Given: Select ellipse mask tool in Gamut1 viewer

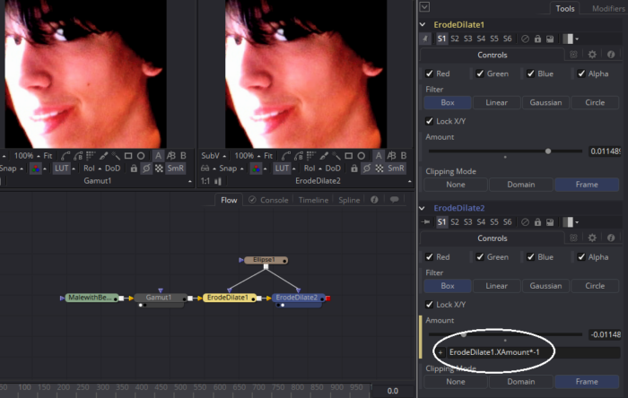Looking at the screenshot, I should pos(141,156).
